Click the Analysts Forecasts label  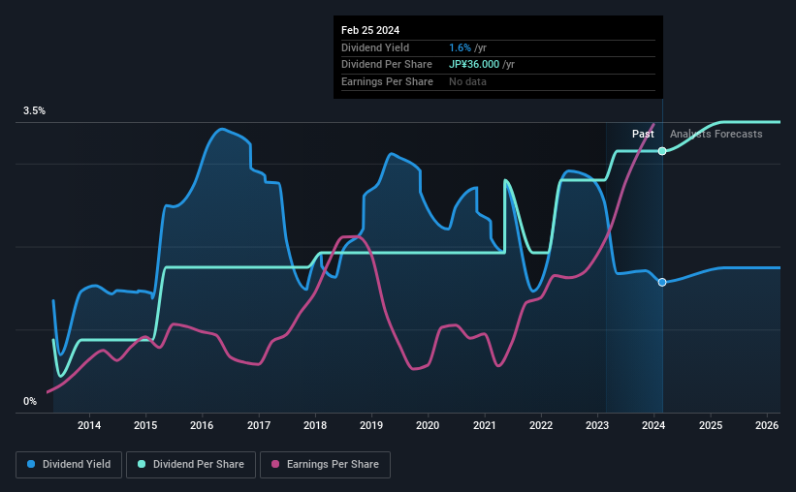point(716,134)
